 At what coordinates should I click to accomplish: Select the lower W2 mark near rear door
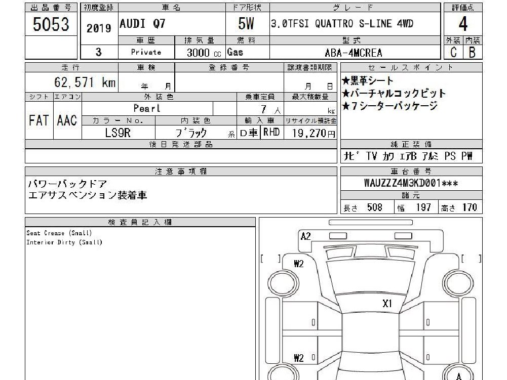click(299, 358)
